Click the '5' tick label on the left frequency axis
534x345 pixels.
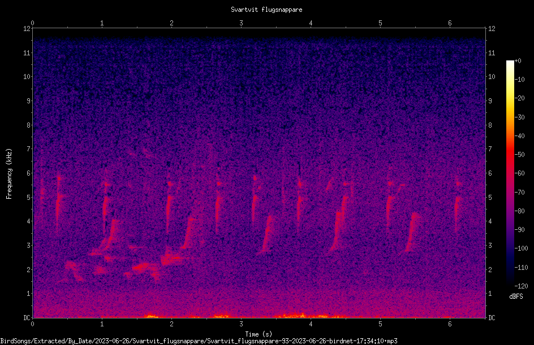[29, 197]
